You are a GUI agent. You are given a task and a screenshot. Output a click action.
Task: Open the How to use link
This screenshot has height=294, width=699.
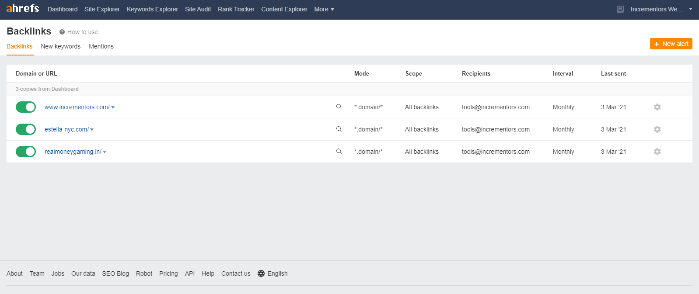pyautogui.click(x=83, y=32)
